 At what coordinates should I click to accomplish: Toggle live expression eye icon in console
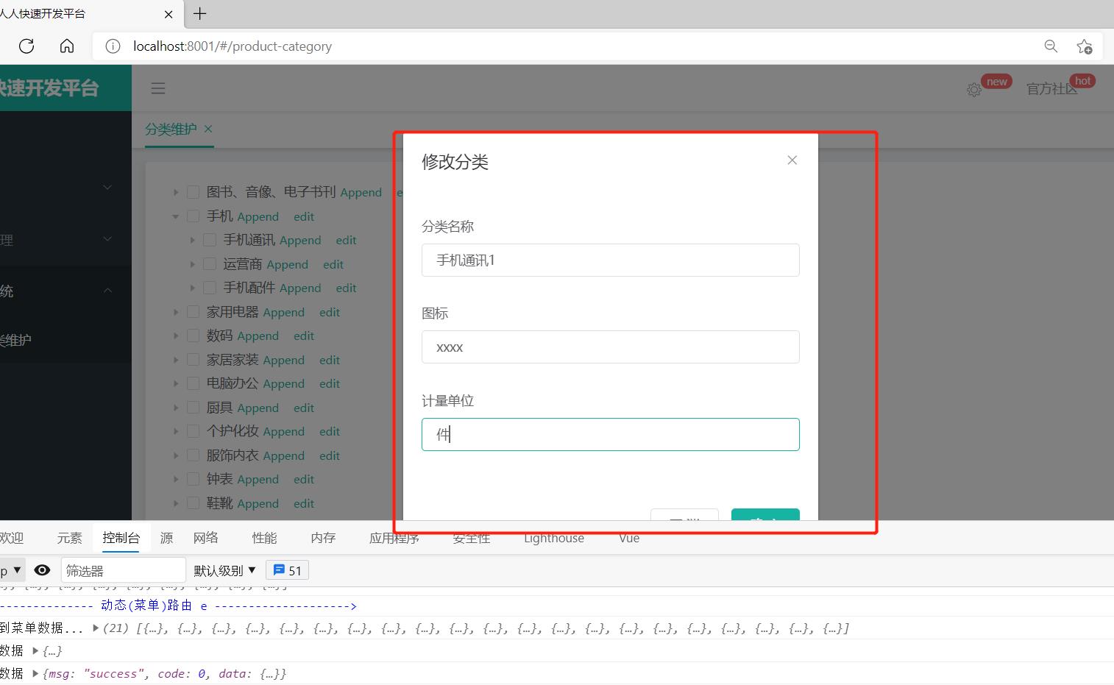[x=42, y=570]
